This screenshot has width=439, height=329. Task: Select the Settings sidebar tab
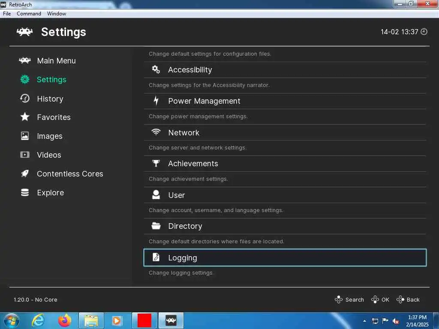coord(51,79)
